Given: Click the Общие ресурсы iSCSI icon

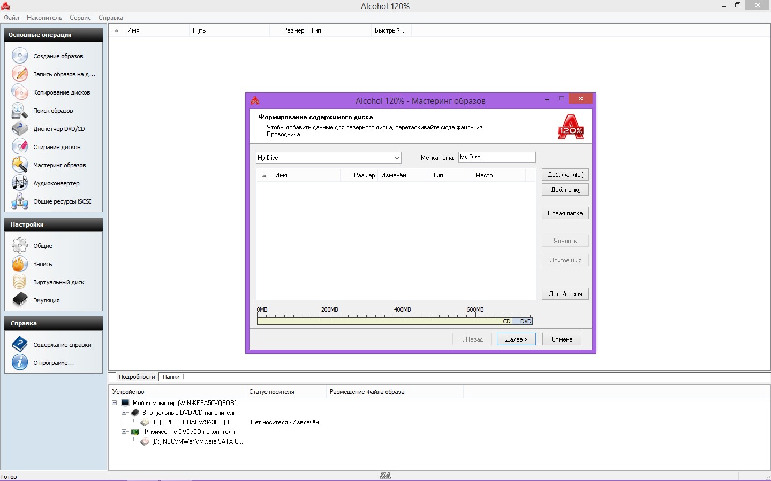Looking at the screenshot, I should [x=20, y=201].
